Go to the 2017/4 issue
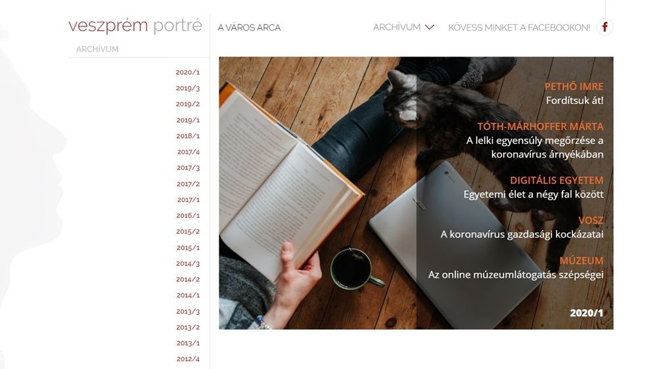 point(188,152)
